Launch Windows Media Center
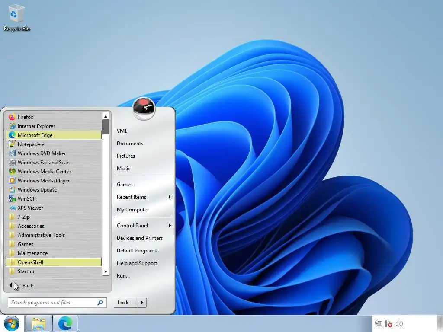 point(54,171)
